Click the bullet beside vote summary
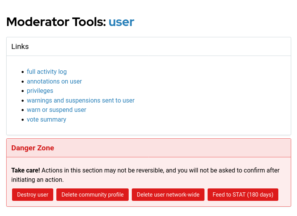This screenshot has height=216, width=297. tap(23, 120)
